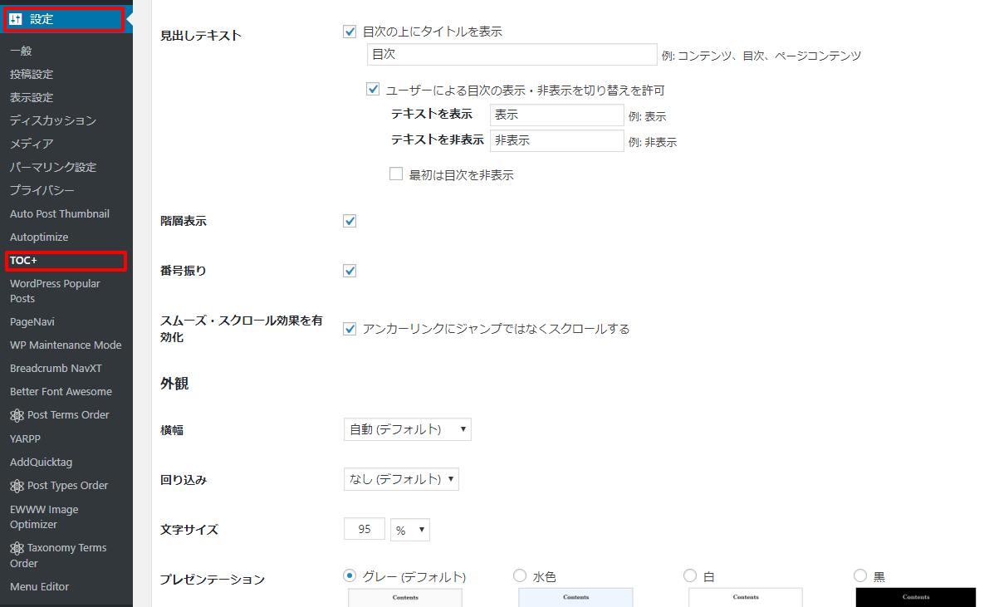Click the light blue presentation preview thumbnail

[575, 598]
